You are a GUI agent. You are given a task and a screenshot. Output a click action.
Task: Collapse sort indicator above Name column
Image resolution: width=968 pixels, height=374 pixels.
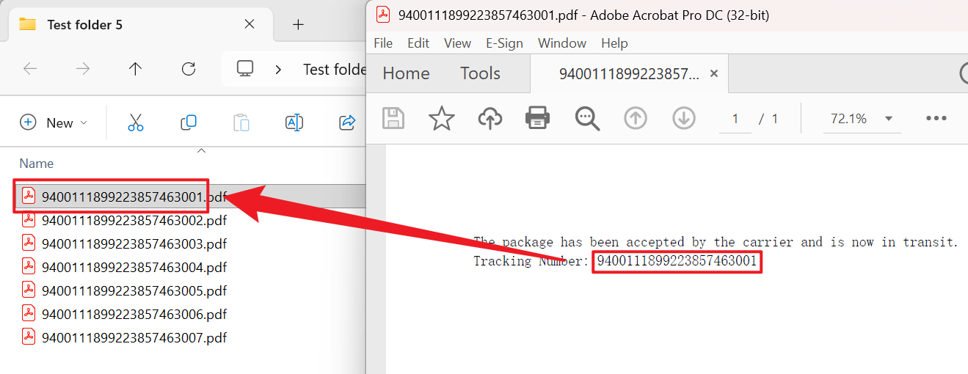tap(201, 151)
